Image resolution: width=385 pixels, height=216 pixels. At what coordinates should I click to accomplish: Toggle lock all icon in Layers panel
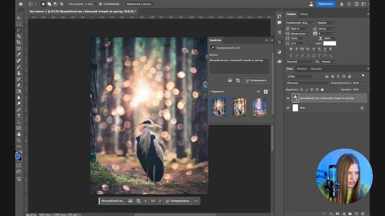(322, 89)
